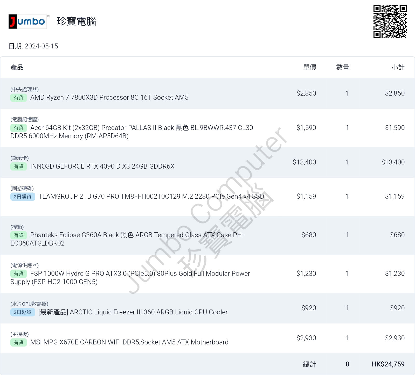The height and width of the screenshot is (375, 415).
Task: Click the (顯示卡) category label
Action: (x=19, y=158)
